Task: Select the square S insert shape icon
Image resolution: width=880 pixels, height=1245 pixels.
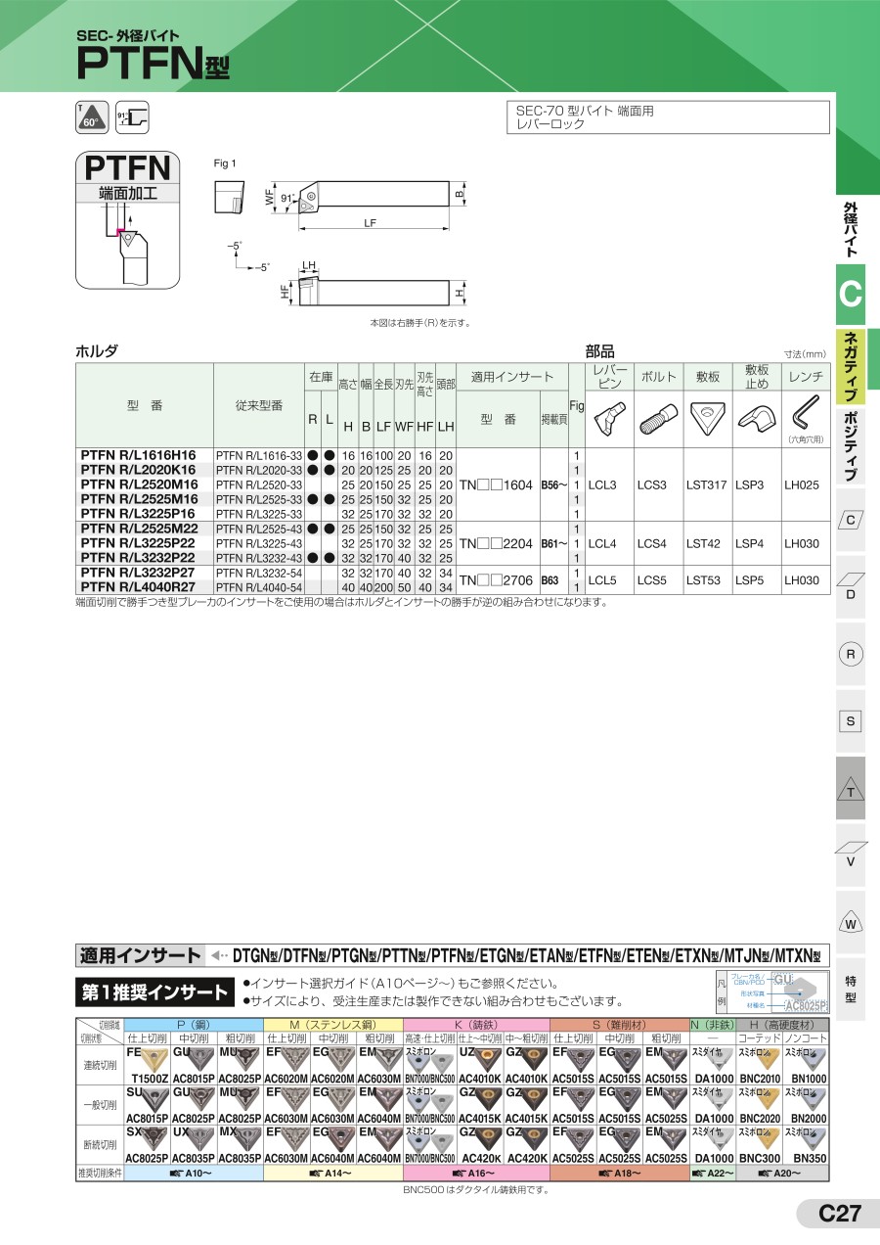Action: (851, 721)
